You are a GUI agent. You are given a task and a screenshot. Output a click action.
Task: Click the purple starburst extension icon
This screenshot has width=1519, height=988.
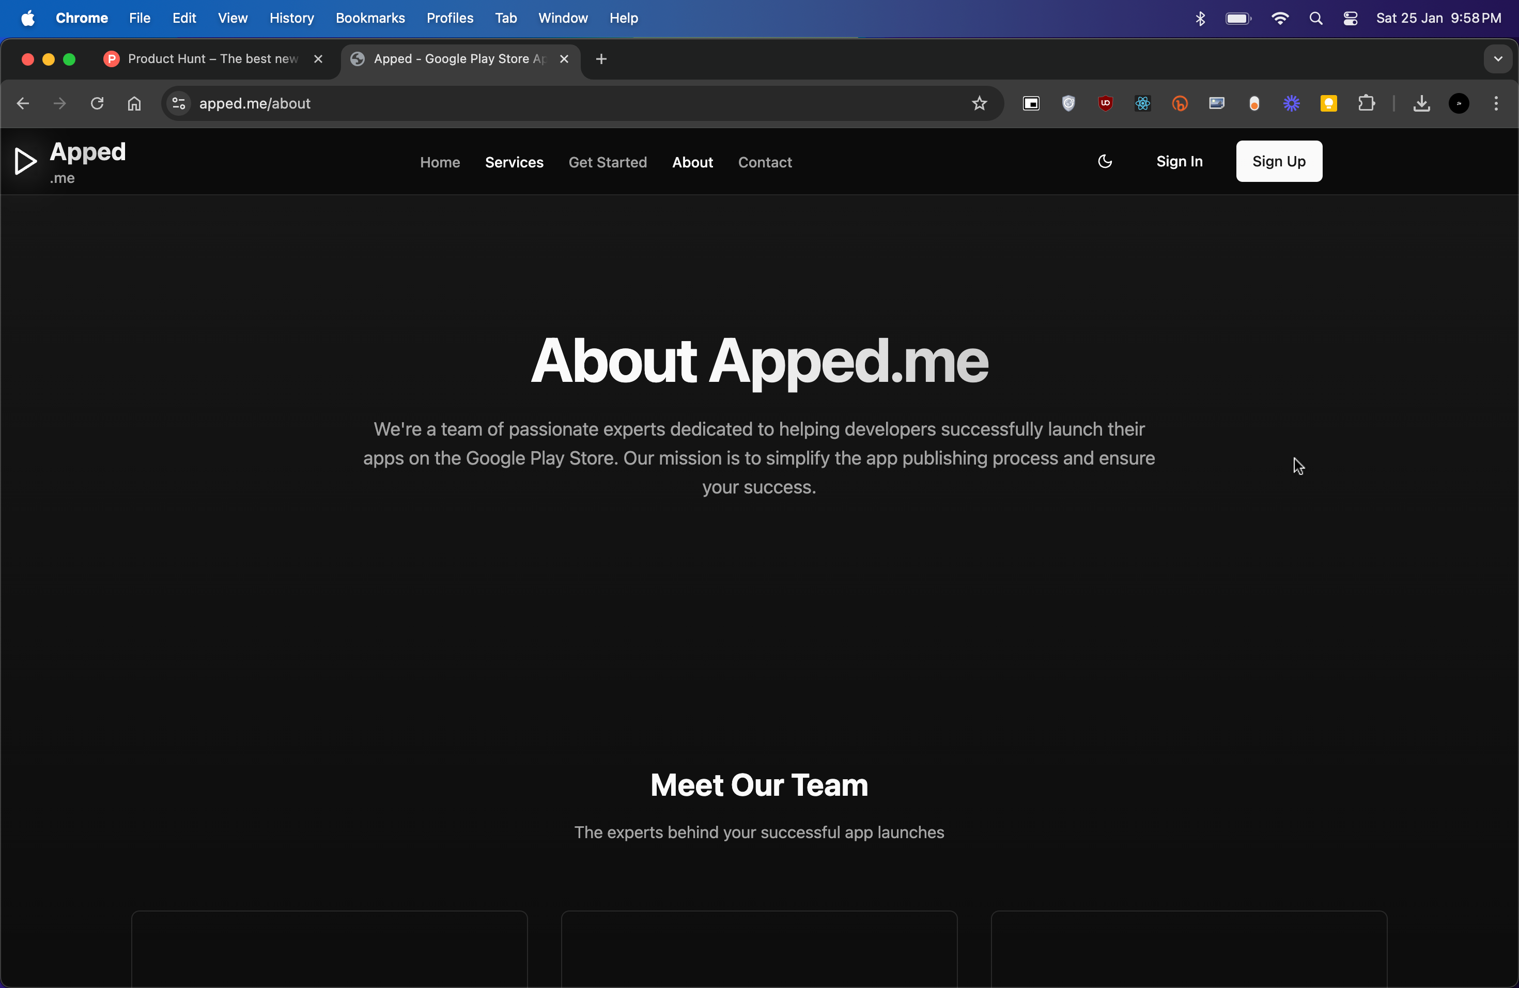(x=1291, y=103)
